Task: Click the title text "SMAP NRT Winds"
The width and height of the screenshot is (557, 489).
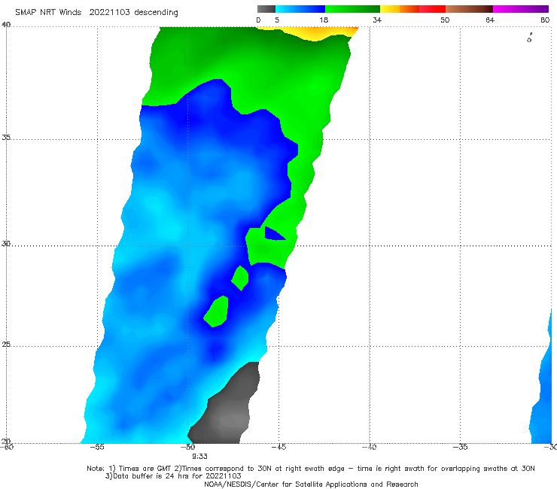Action: [48, 12]
